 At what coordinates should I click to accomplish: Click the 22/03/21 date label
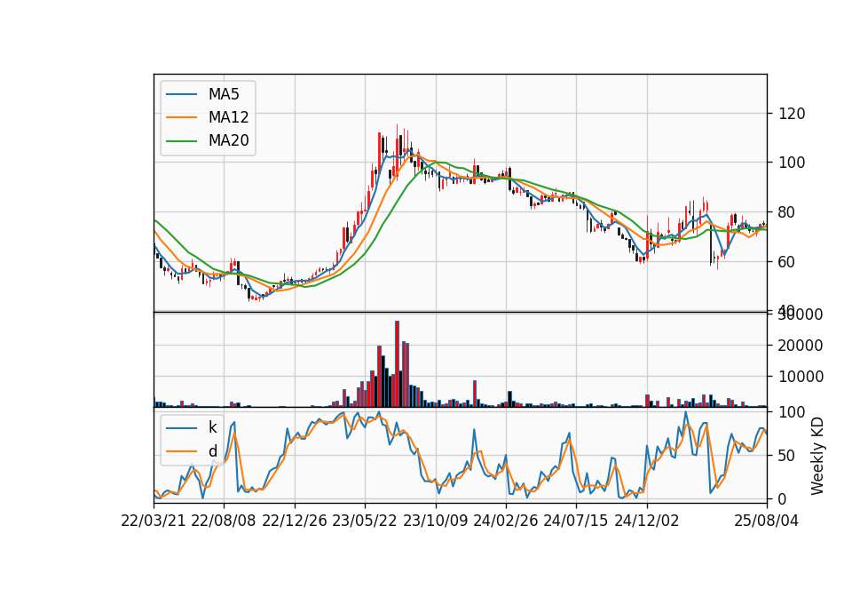154,521
